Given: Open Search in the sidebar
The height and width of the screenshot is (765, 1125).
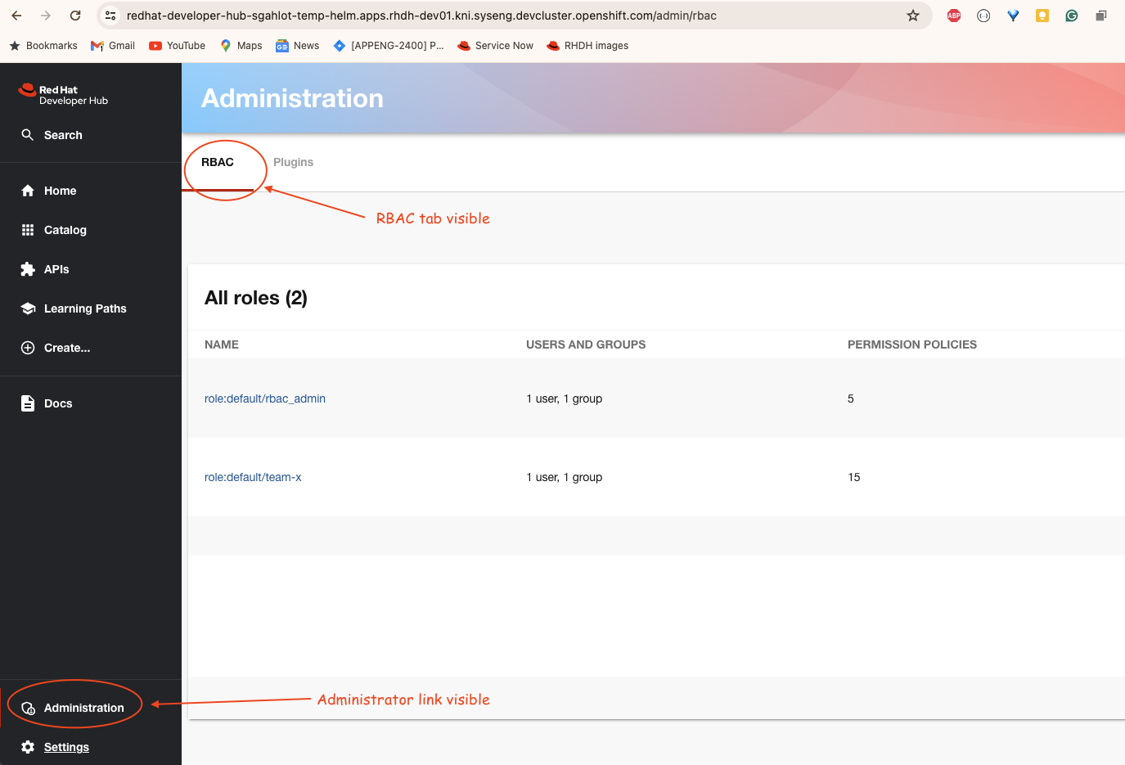Looking at the screenshot, I should coord(63,135).
